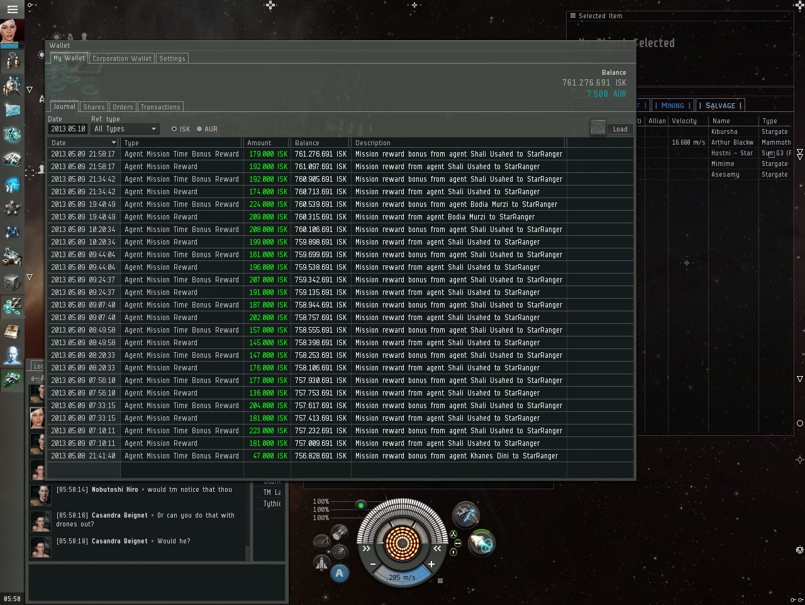This screenshot has height=605, width=805.
Task: Open Nobutoshi Hiro's chat portrait
Action: 41,495
